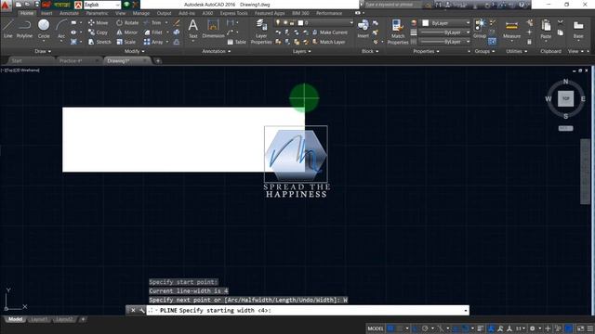The image size is (595, 334).
Task: Toggle MODEL space button
Action: 376,328
